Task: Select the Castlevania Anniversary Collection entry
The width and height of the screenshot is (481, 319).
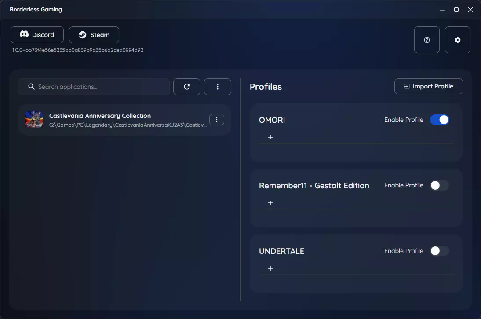Action: pyautogui.click(x=124, y=120)
